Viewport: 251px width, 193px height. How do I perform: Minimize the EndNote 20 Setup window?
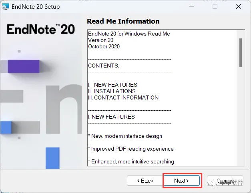pyautogui.click(x=192, y=6)
